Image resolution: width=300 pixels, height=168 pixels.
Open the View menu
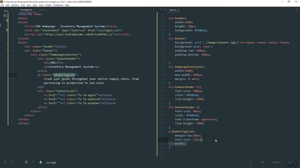pyautogui.click(x=29, y=5)
